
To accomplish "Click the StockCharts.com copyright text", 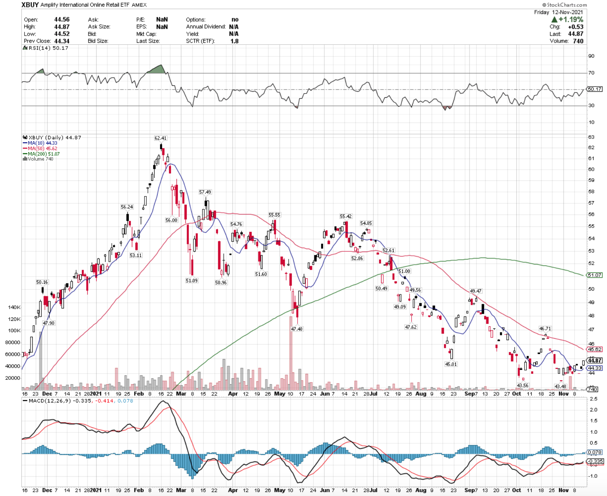I will tap(565, 5).
